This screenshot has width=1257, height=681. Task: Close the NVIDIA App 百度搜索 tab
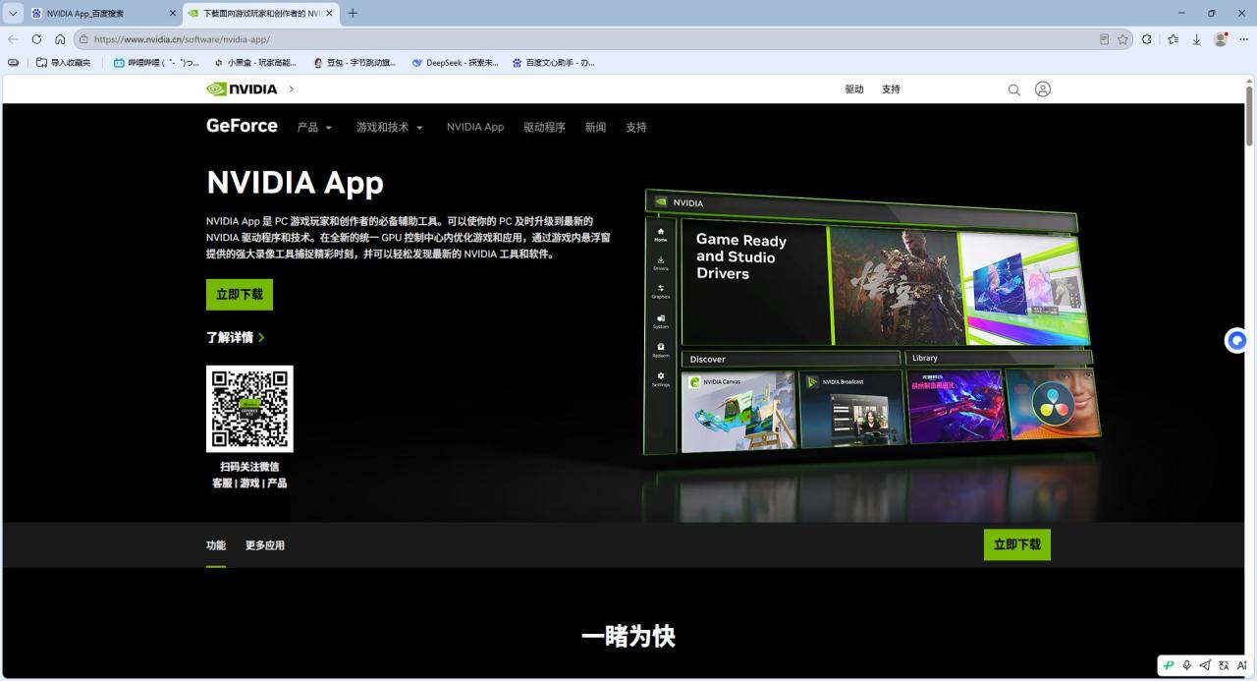pos(173,14)
